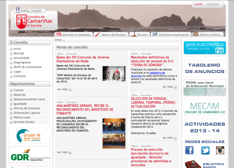This screenshot has width=234, height=168.
Task: Click the star bullet beside Contacto
Action: click(11, 76)
